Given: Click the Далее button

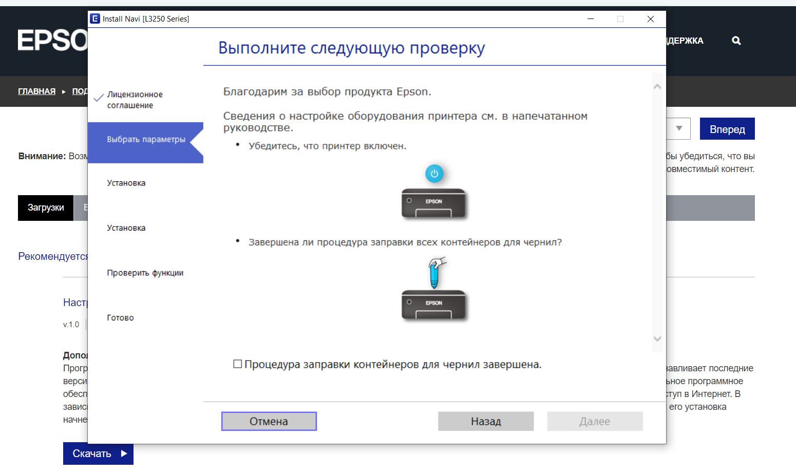Looking at the screenshot, I should (x=595, y=421).
